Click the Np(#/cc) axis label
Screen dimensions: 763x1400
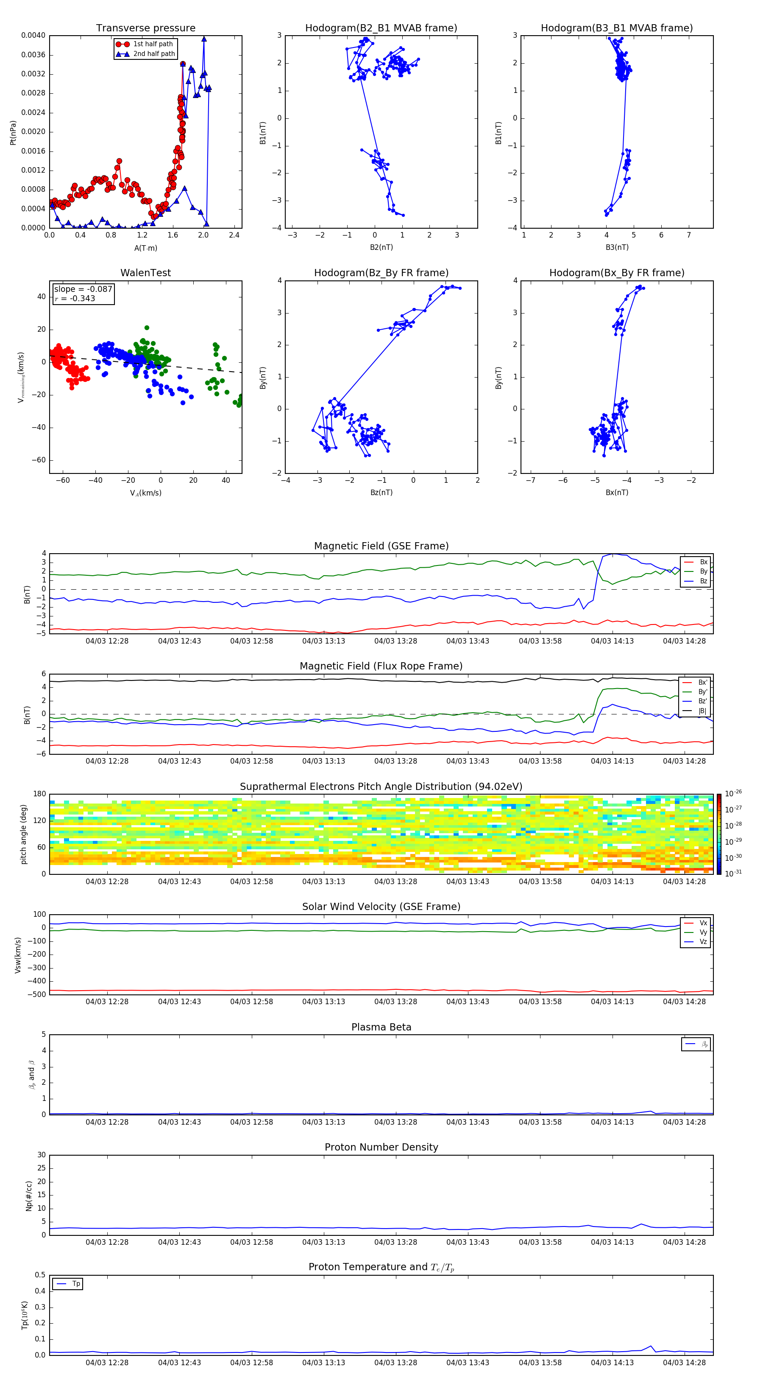29,1196
